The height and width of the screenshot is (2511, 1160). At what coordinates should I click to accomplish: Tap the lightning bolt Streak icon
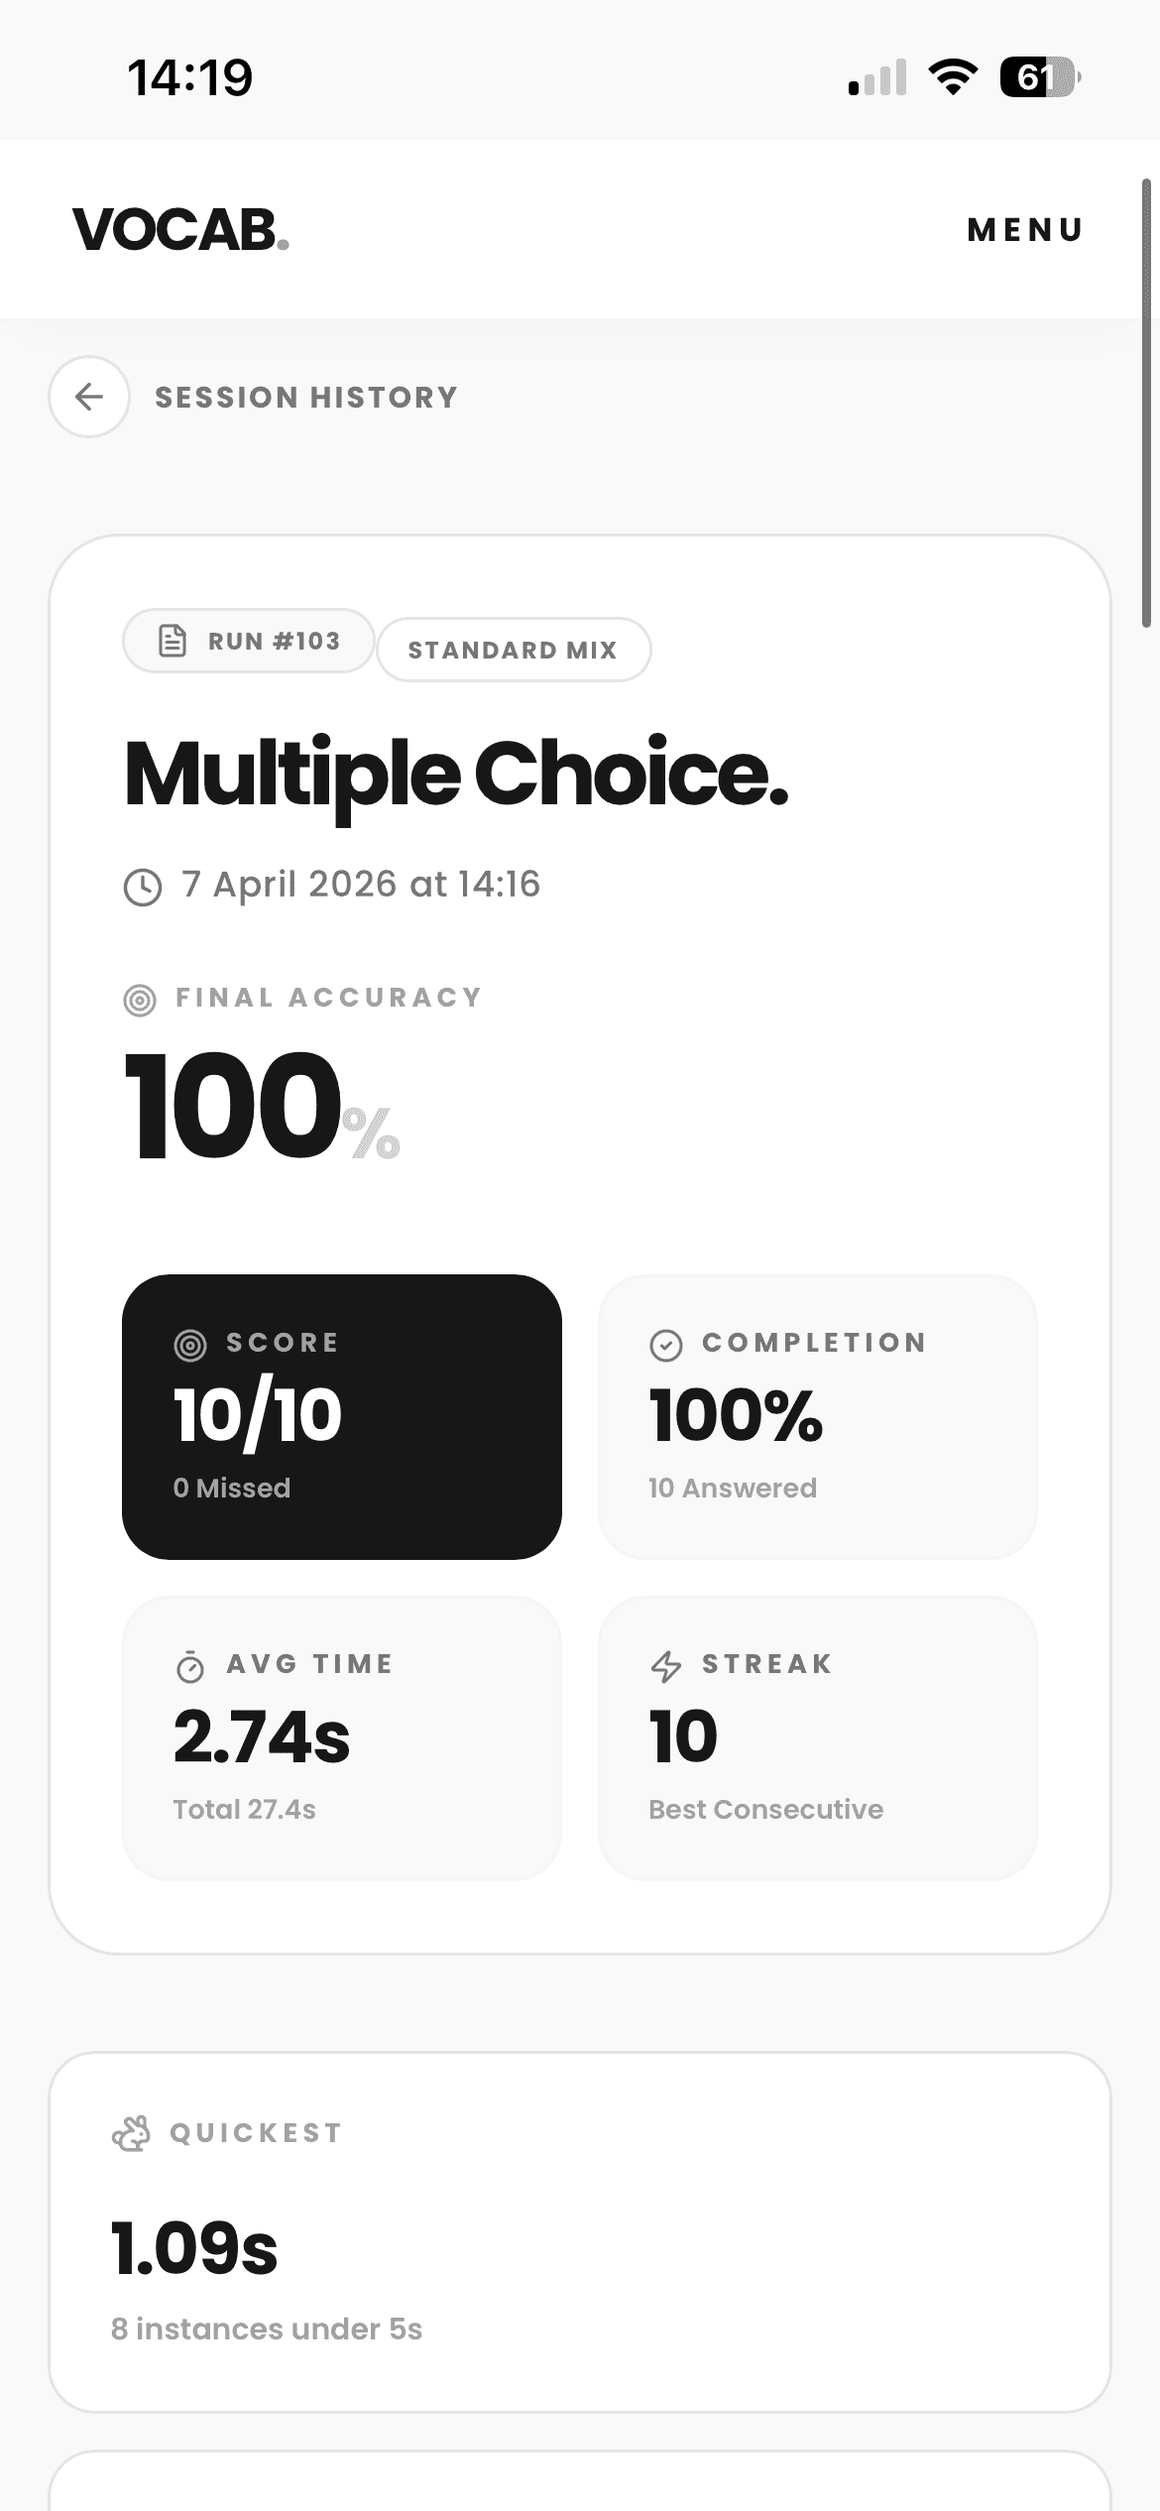click(666, 1666)
